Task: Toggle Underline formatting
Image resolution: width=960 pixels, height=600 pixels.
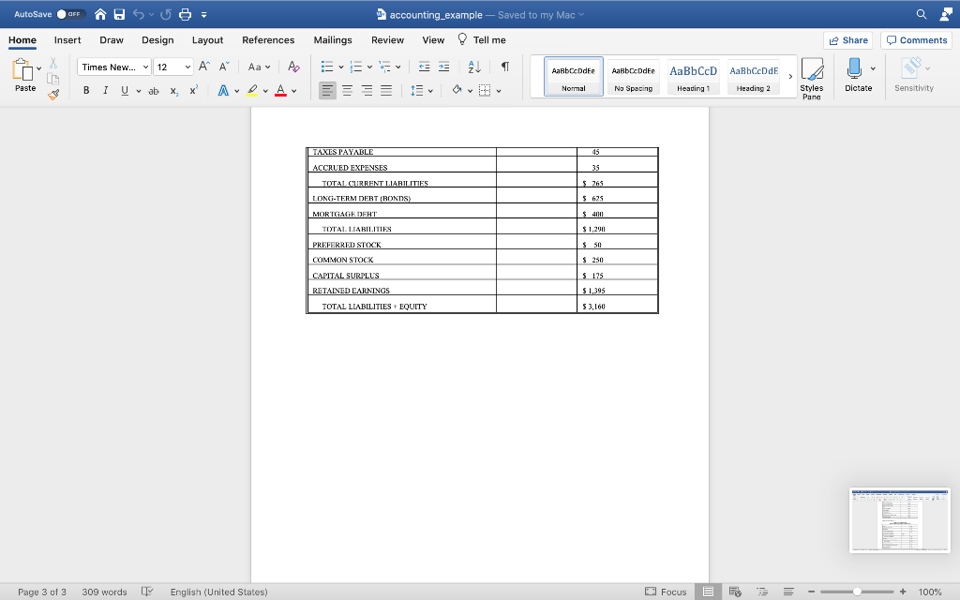Action: tap(125, 91)
